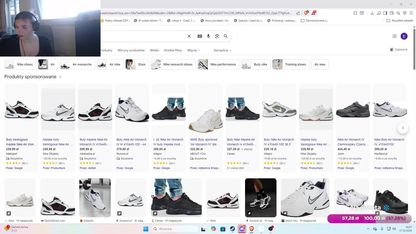Open the on-screen keyboard input tool
This screenshot has height=234, width=416.
(x=200, y=36)
